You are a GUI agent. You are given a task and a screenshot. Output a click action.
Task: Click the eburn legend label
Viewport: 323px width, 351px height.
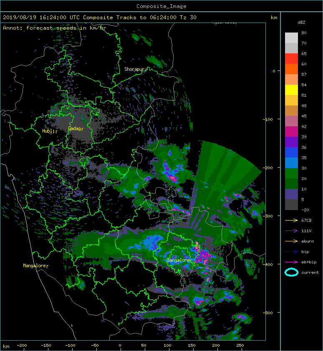click(x=308, y=241)
